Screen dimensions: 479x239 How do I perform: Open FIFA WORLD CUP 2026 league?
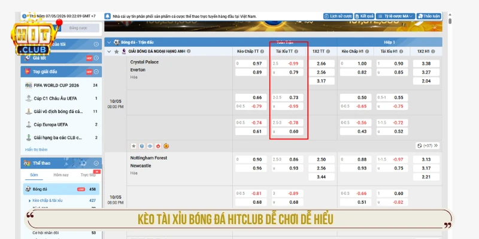61,85
